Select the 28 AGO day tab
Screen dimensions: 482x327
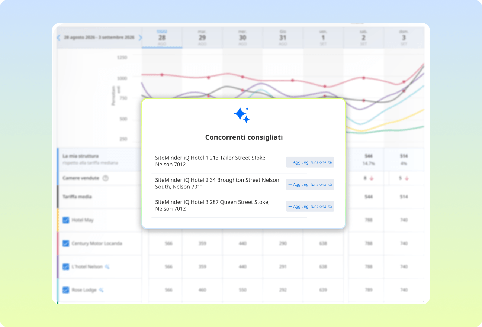[x=162, y=38]
